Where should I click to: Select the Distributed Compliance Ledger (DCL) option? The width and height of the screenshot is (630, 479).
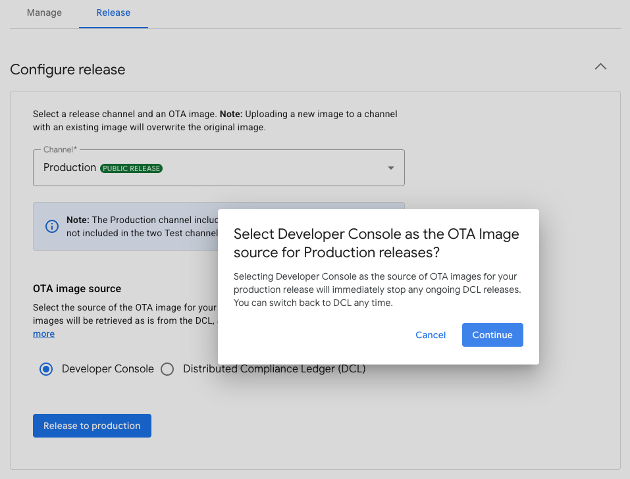pyautogui.click(x=167, y=369)
